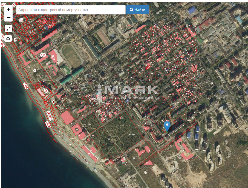Click the stadium field on the map

click(71, 55)
